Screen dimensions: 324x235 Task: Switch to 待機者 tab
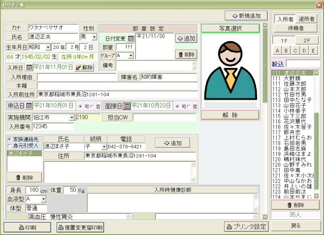pyautogui.click(x=296, y=28)
